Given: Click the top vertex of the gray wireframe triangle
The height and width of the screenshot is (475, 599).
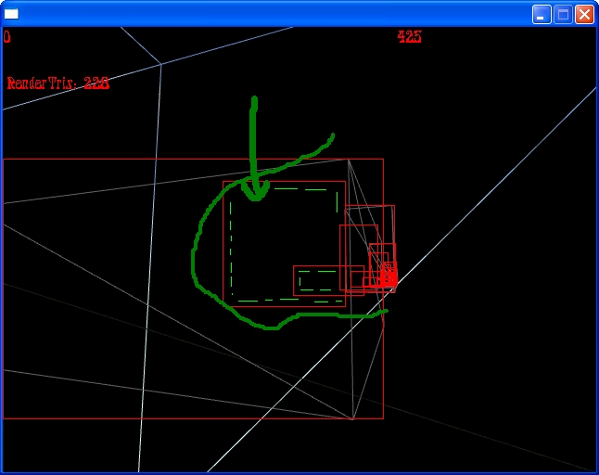Looking at the screenshot, I should click(349, 160).
